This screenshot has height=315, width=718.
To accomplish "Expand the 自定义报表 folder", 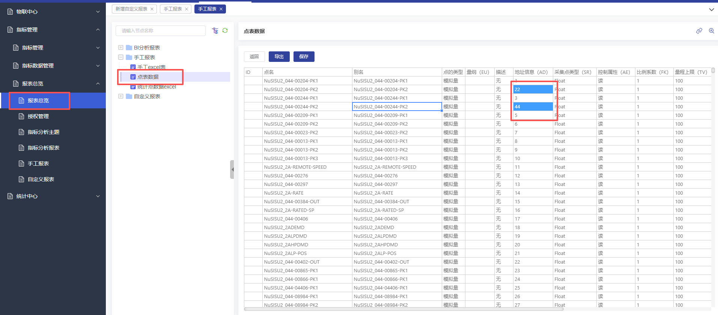I will (121, 96).
